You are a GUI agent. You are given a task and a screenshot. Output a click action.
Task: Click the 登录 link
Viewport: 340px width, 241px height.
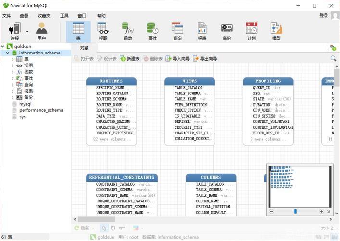point(324,15)
